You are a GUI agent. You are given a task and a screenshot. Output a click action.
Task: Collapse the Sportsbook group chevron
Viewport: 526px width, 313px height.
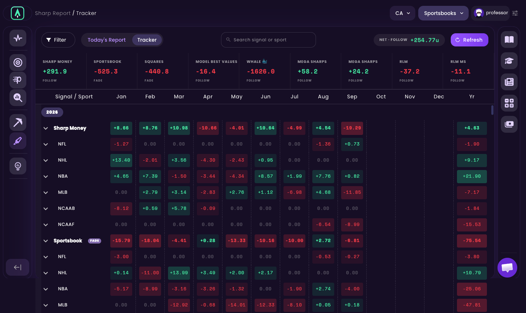point(46,241)
